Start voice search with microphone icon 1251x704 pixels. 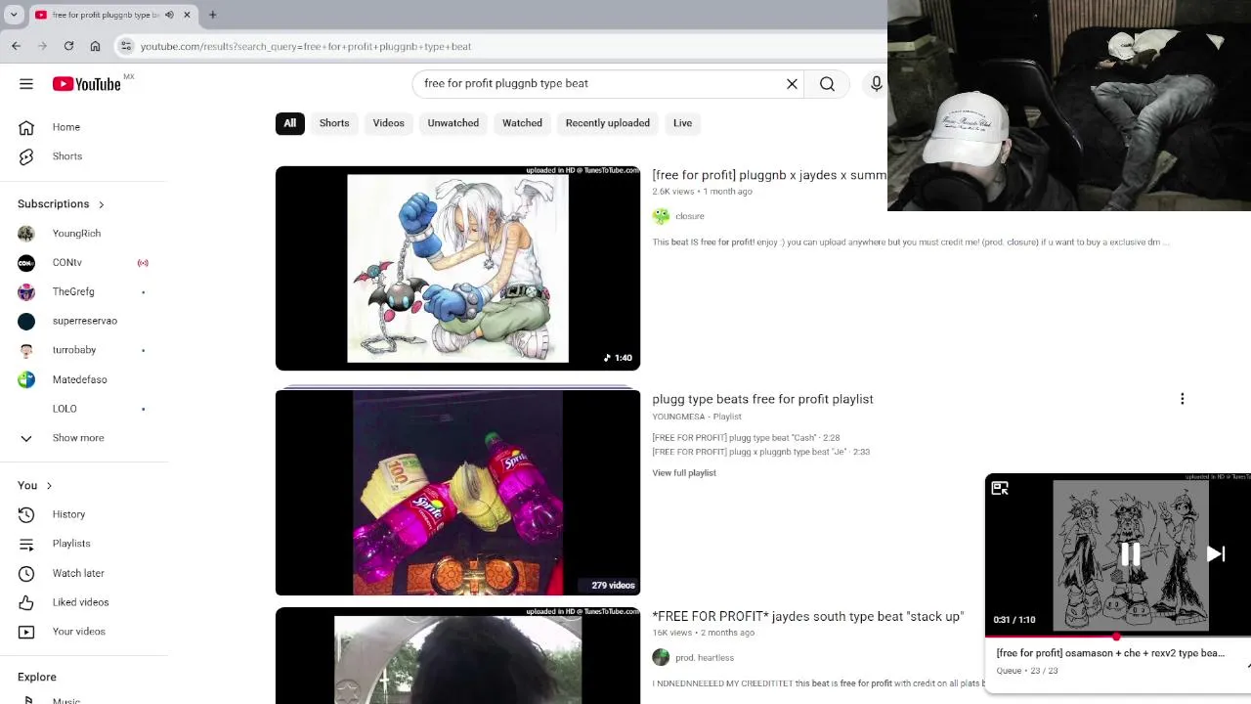point(877,84)
